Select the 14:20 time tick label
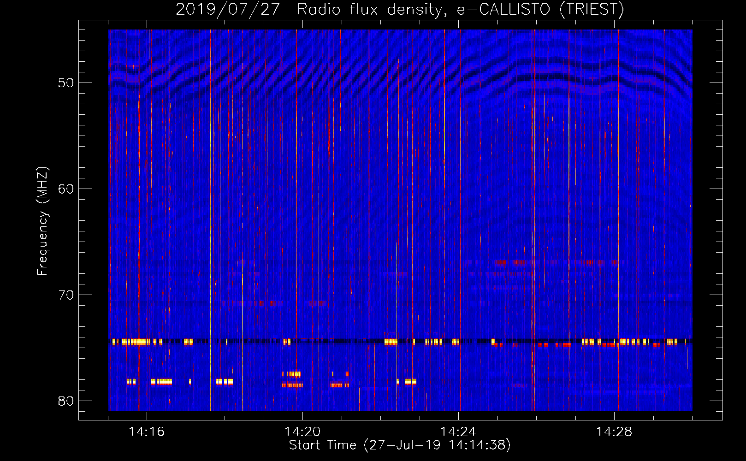 (302, 431)
